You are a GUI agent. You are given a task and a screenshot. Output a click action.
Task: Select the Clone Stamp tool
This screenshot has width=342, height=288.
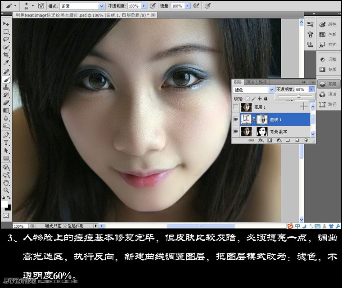6,87
